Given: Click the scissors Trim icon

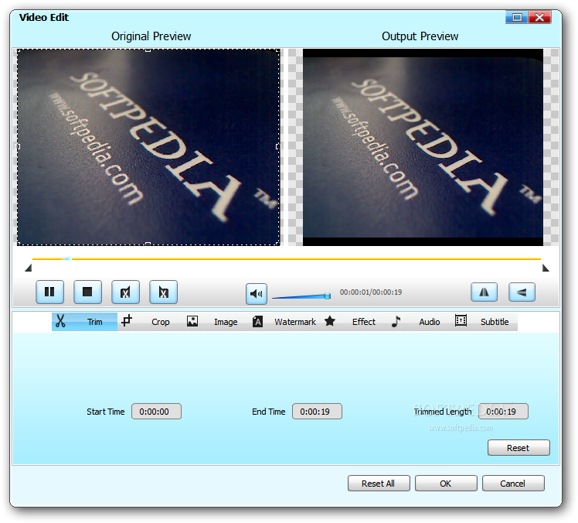Looking at the screenshot, I should click(x=60, y=321).
